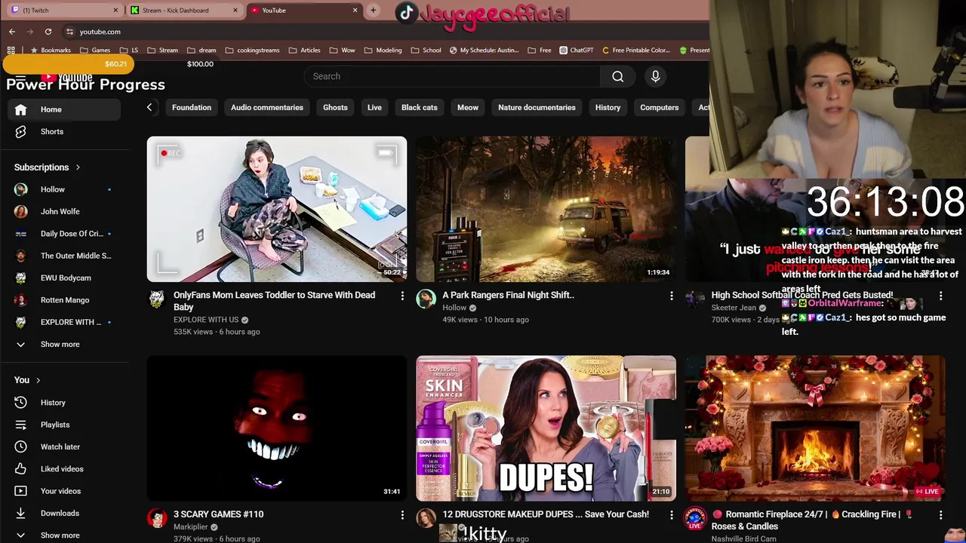
Task: Open the Subscriptions header chevron
Action: 77,167
